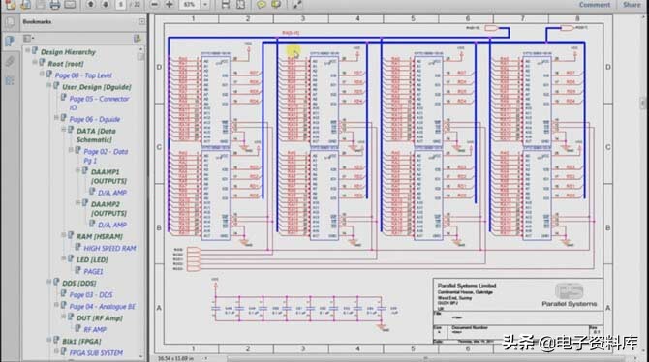Open the FPGA SUB SYSTEM bookmark

[x=96, y=353]
